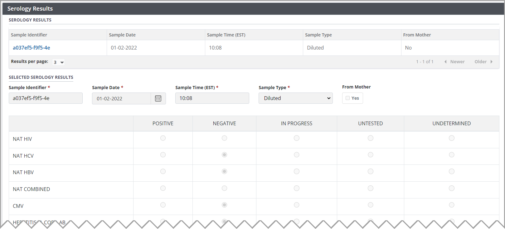Mark NAT HCV as UNTESTED

pyautogui.click(x=371, y=155)
